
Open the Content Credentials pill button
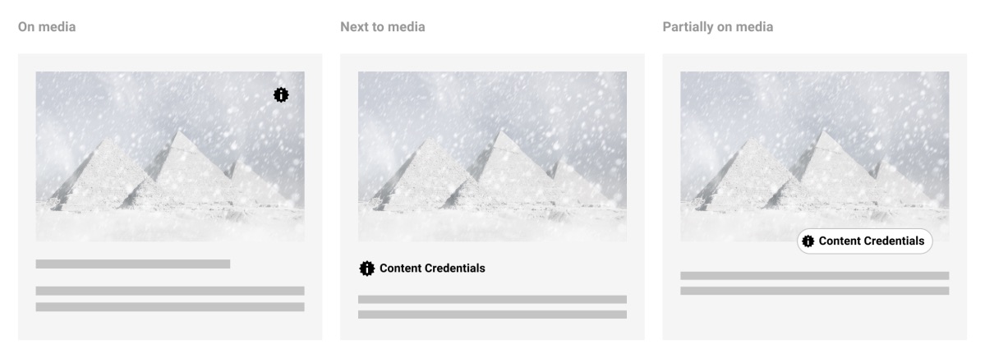pyautogui.click(x=864, y=241)
